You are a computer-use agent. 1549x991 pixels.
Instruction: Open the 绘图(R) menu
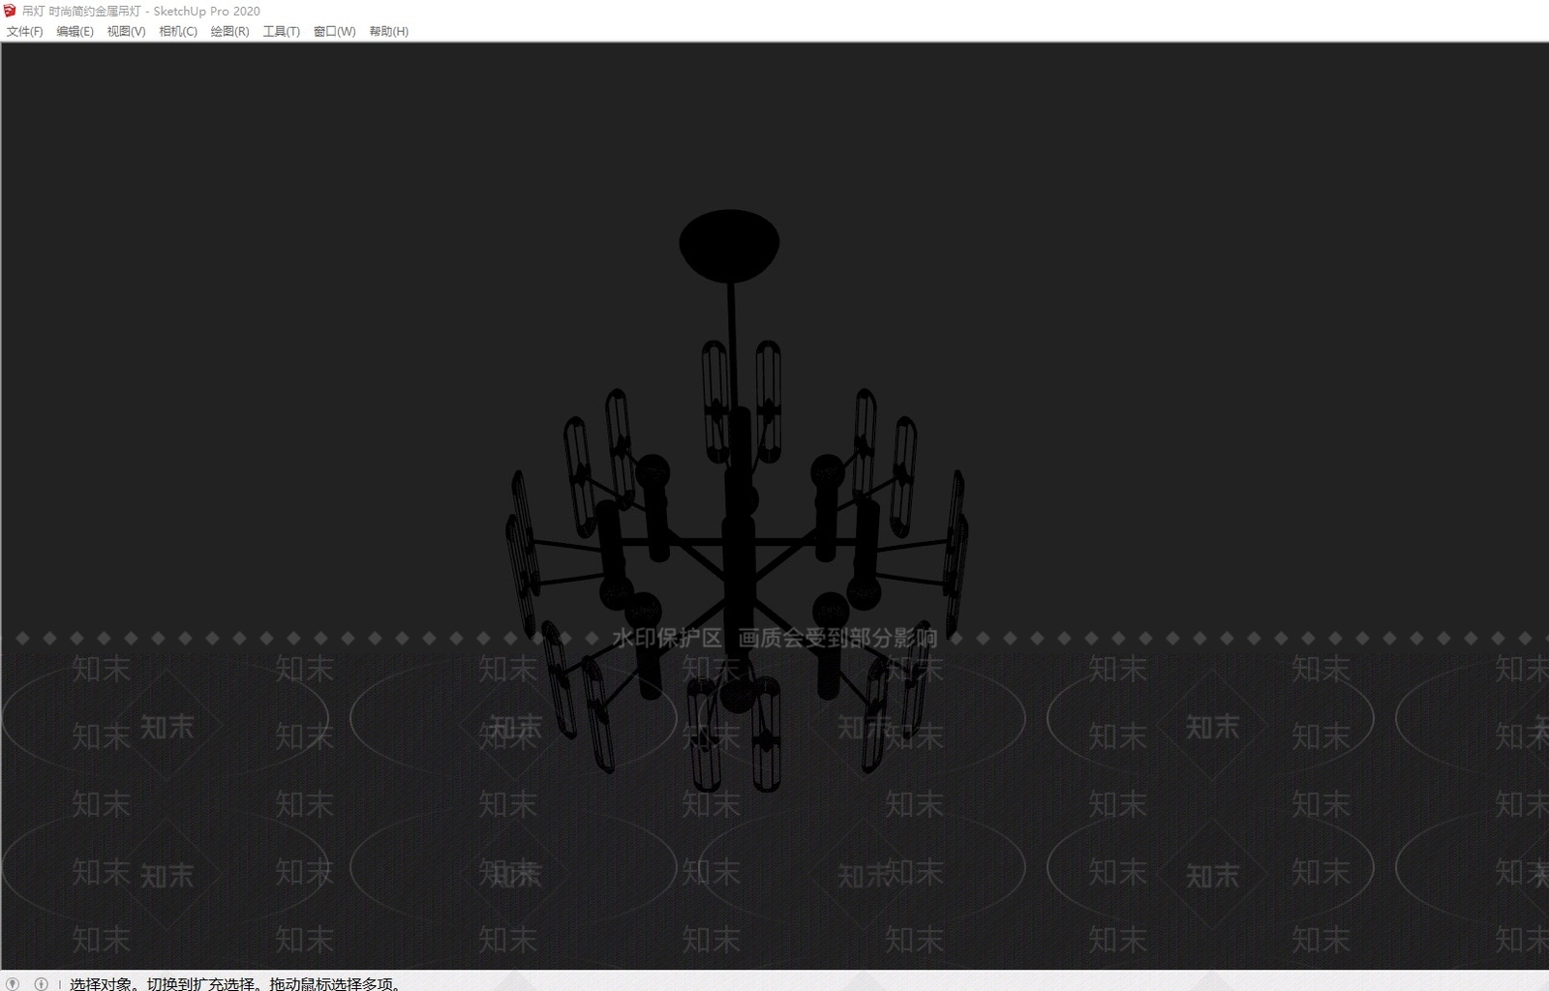coord(230,31)
